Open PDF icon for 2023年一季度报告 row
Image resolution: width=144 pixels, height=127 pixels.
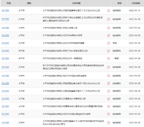click(108, 59)
